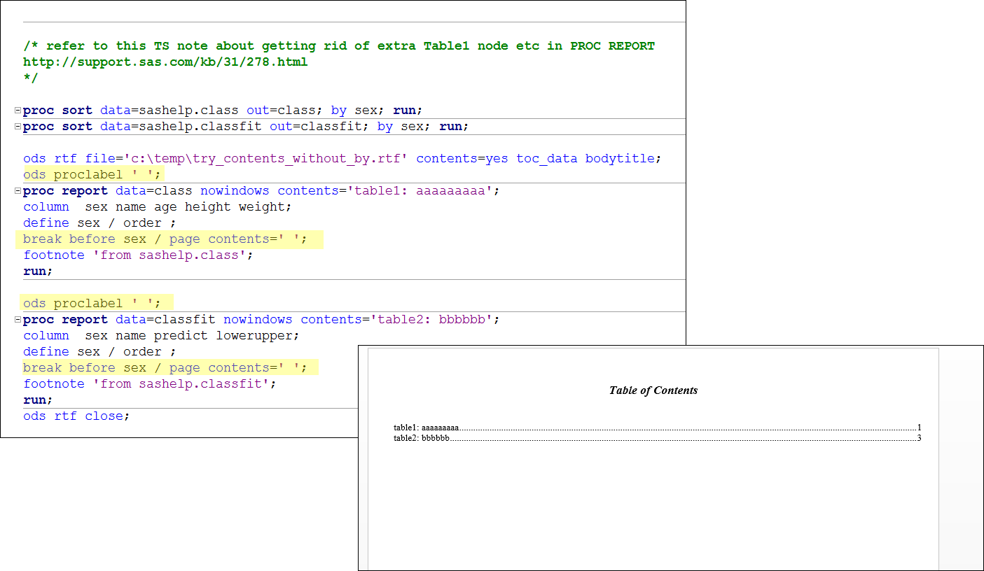
Task: Collapse the proc report data=classfit block
Action: tap(18, 320)
